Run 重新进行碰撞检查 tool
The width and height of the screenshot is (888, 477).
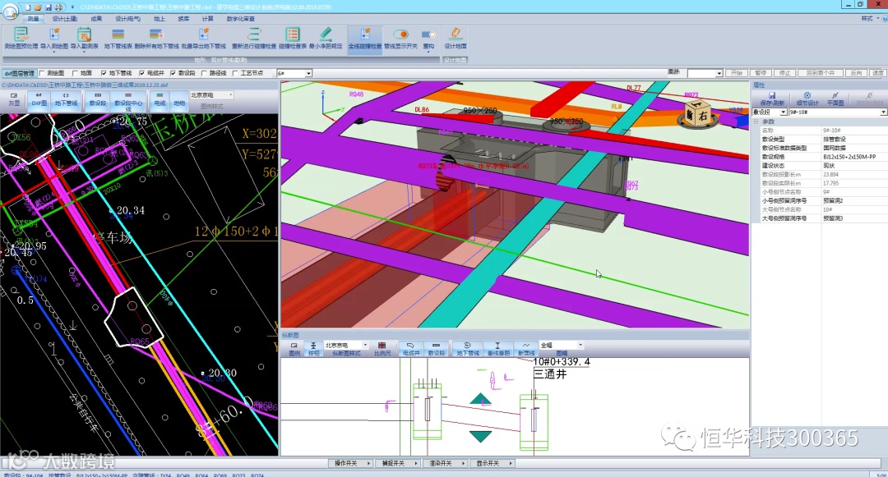253,34
